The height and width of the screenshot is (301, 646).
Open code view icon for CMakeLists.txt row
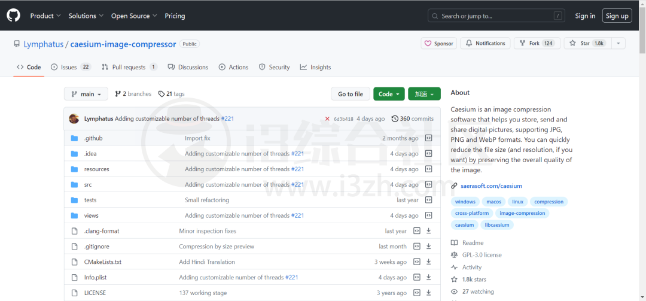417,262
